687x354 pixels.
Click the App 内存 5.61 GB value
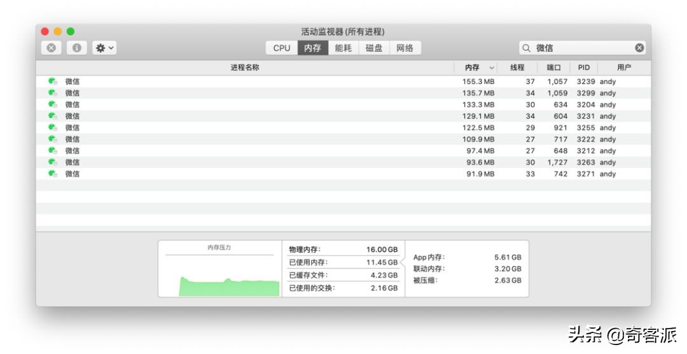point(508,257)
